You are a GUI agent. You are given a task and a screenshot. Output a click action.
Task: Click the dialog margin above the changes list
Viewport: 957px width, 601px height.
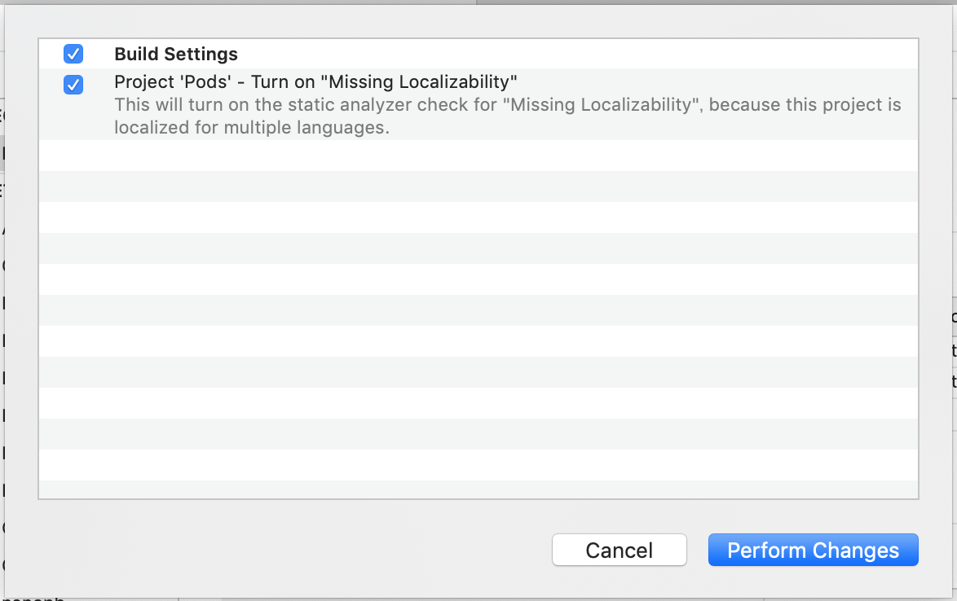tap(478, 24)
